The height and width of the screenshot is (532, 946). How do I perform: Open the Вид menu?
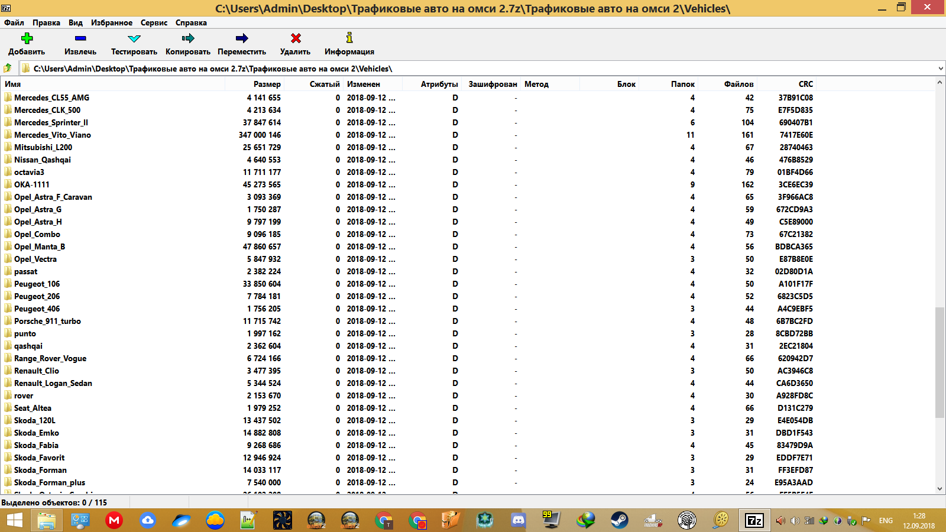pos(76,22)
